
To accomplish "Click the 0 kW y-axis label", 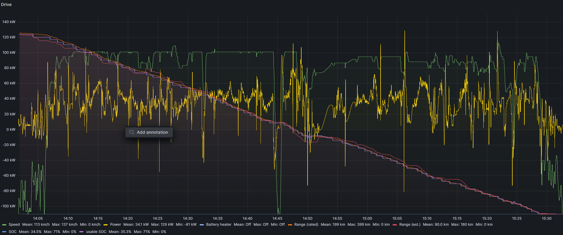I will pyautogui.click(x=11, y=129).
